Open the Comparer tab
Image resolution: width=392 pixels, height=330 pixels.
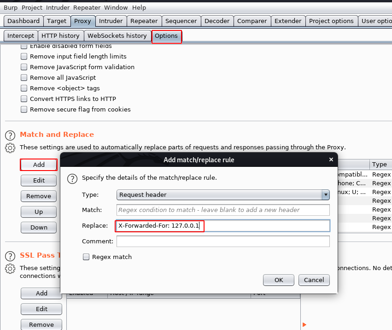click(252, 21)
